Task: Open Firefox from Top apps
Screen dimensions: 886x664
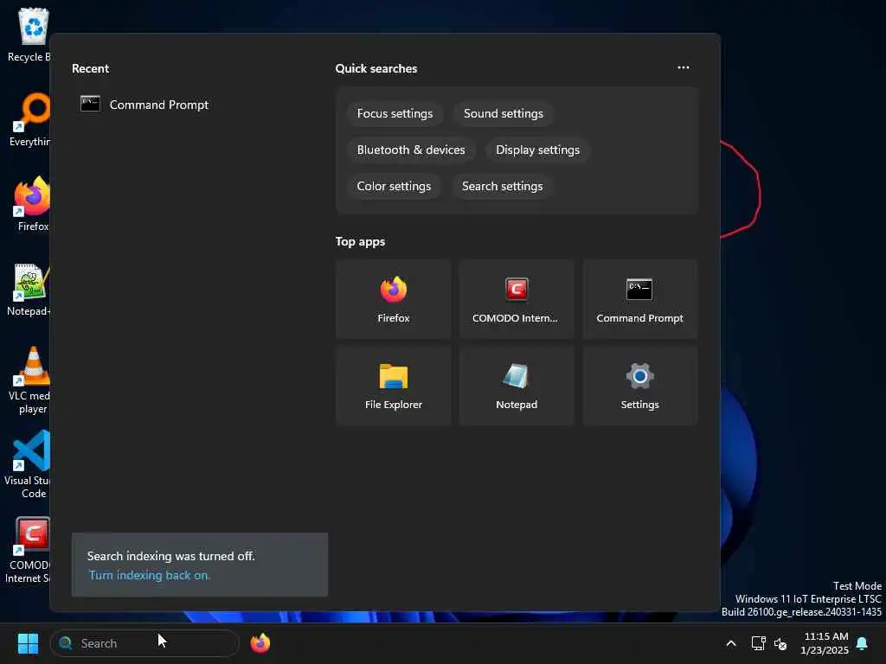Action: tap(394, 299)
